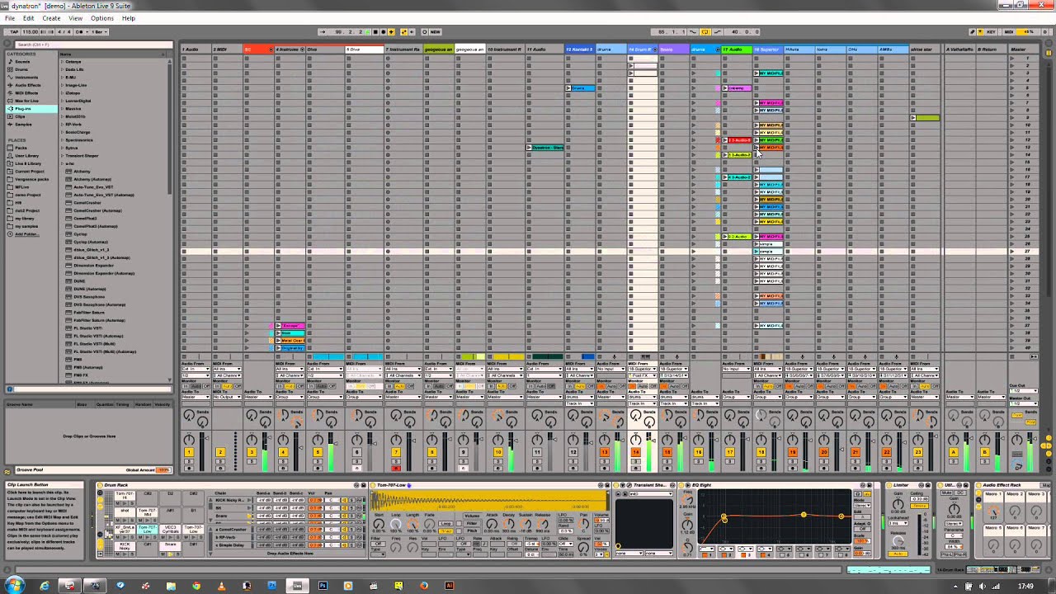The height and width of the screenshot is (594, 1056).
Task: Unfold the SC group track
Action: (x=271, y=49)
